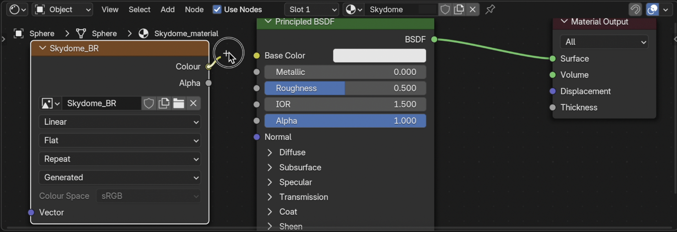The width and height of the screenshot is (677, 232).
Task: Click the Base Color swatch
Action: pyautogui.click(x=379, y=56)
